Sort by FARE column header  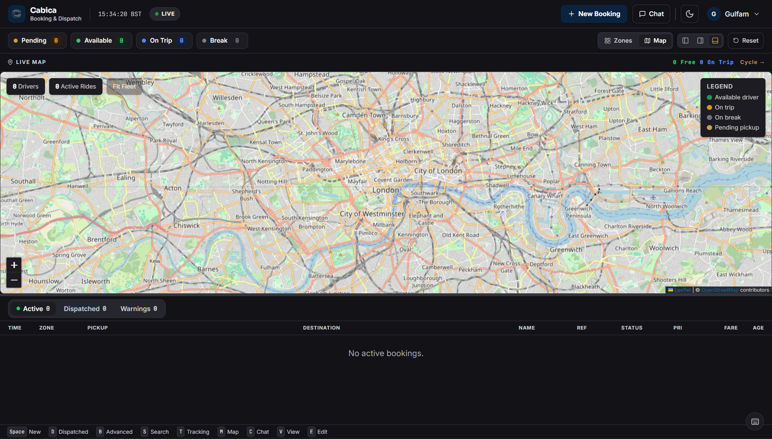coord(731,328)
